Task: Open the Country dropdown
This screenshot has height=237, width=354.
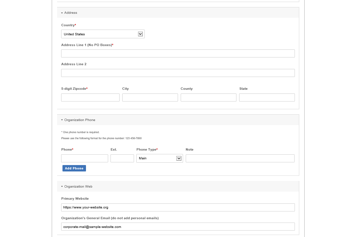Action: click(x=103, y=34)
